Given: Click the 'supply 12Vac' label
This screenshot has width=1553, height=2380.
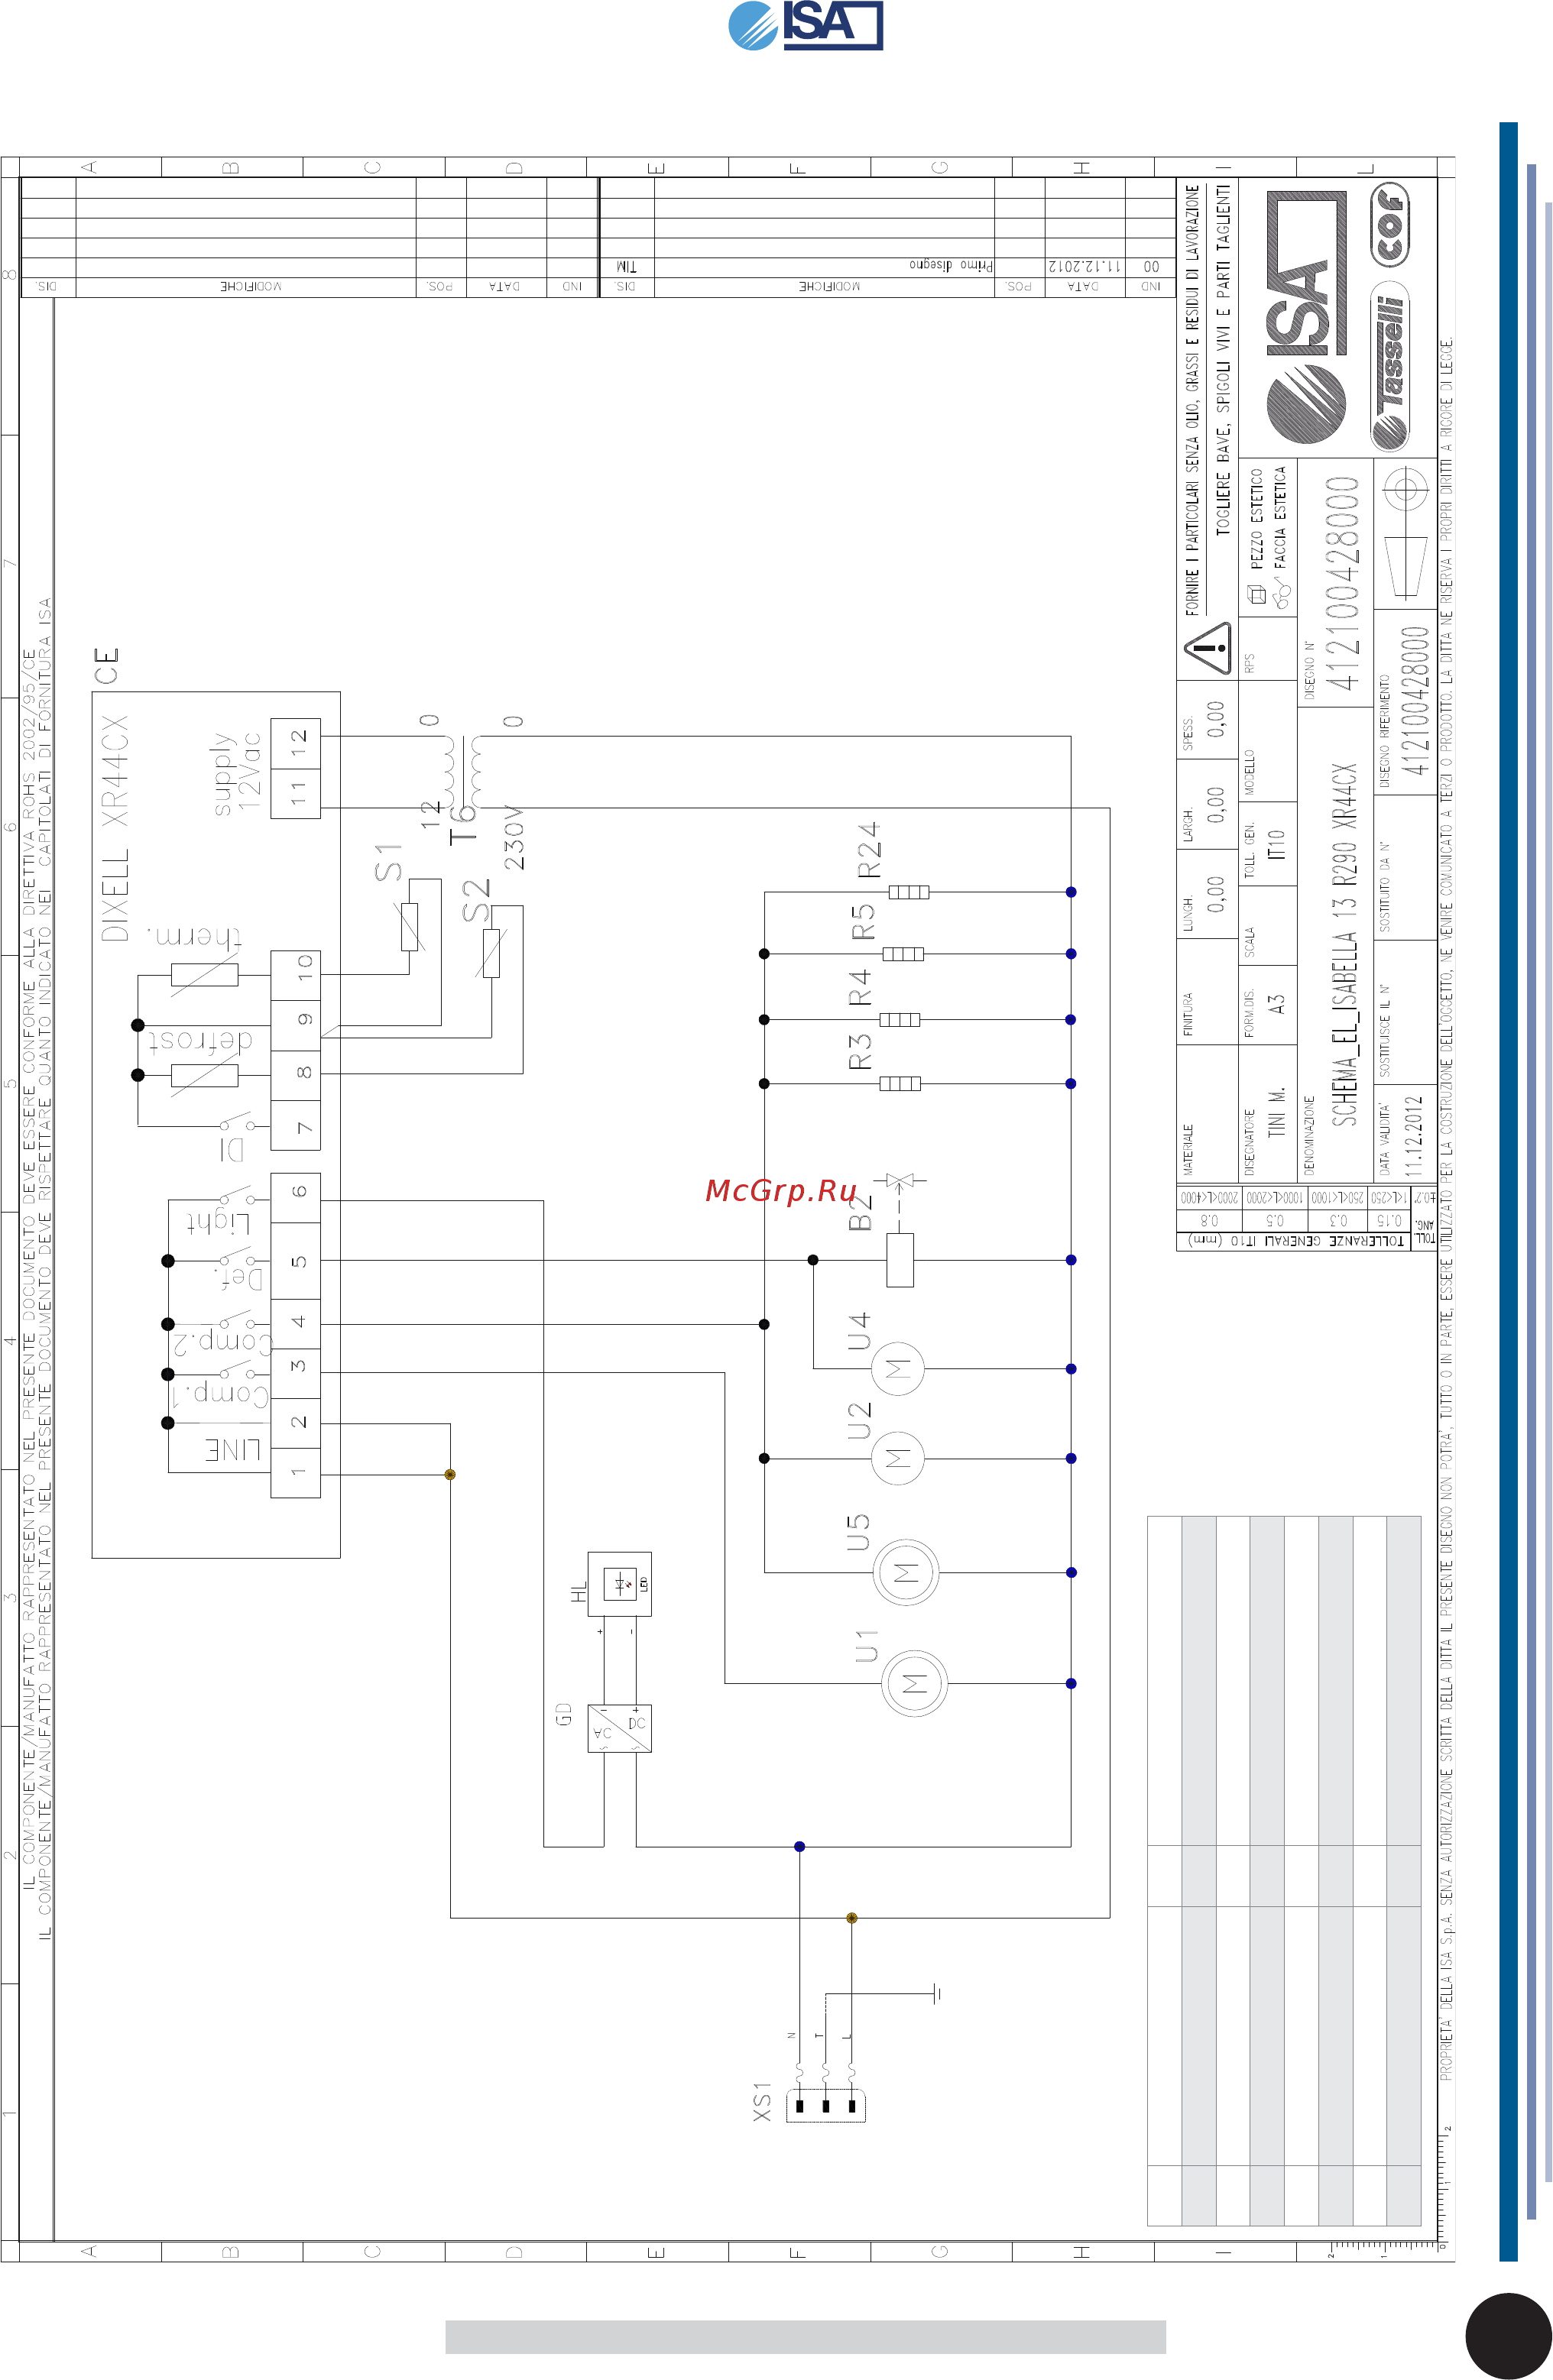Looking at the screenshot, I should pos(236,773).
